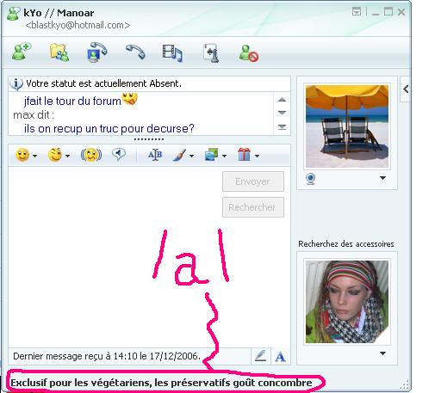Click the vegetarian ad text at the bottom
The width and height of the screenshot is (441, 393).
(161, 383)
